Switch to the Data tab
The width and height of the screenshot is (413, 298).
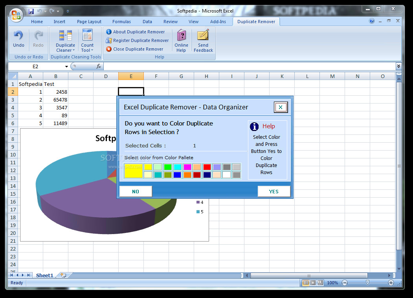[147, 22]
